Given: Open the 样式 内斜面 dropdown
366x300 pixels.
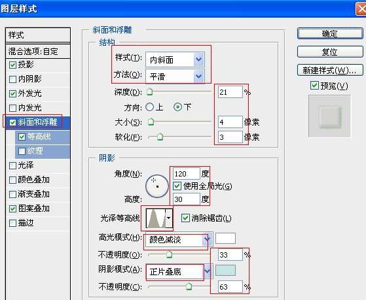Looking at the screenshot, I should click(175, 59).
